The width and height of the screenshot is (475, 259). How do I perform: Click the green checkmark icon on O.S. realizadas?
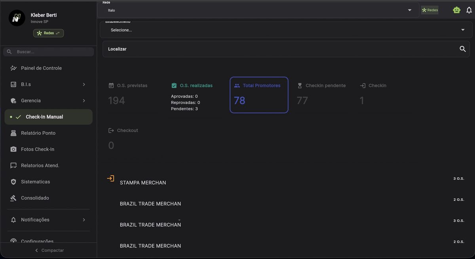click(174, 85)
